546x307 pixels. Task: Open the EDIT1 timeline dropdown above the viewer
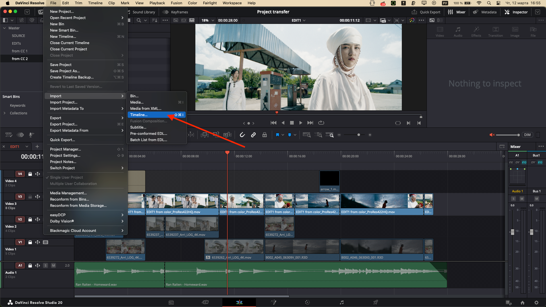[x=299, y=20]
